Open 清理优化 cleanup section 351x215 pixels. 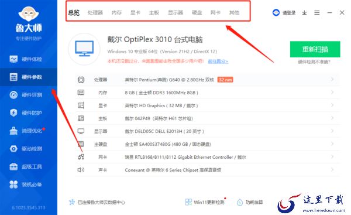pos(29,131)
